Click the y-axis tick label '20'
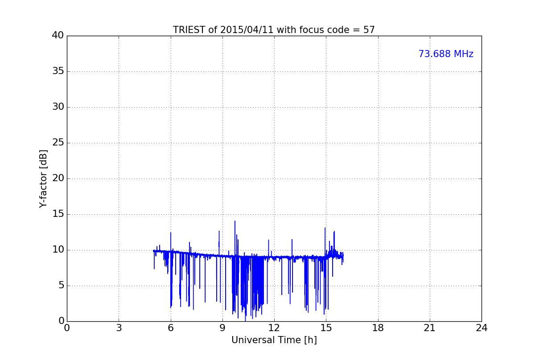Screen dimensions: 535x357 pyautogui.click(x=58, y=178)
